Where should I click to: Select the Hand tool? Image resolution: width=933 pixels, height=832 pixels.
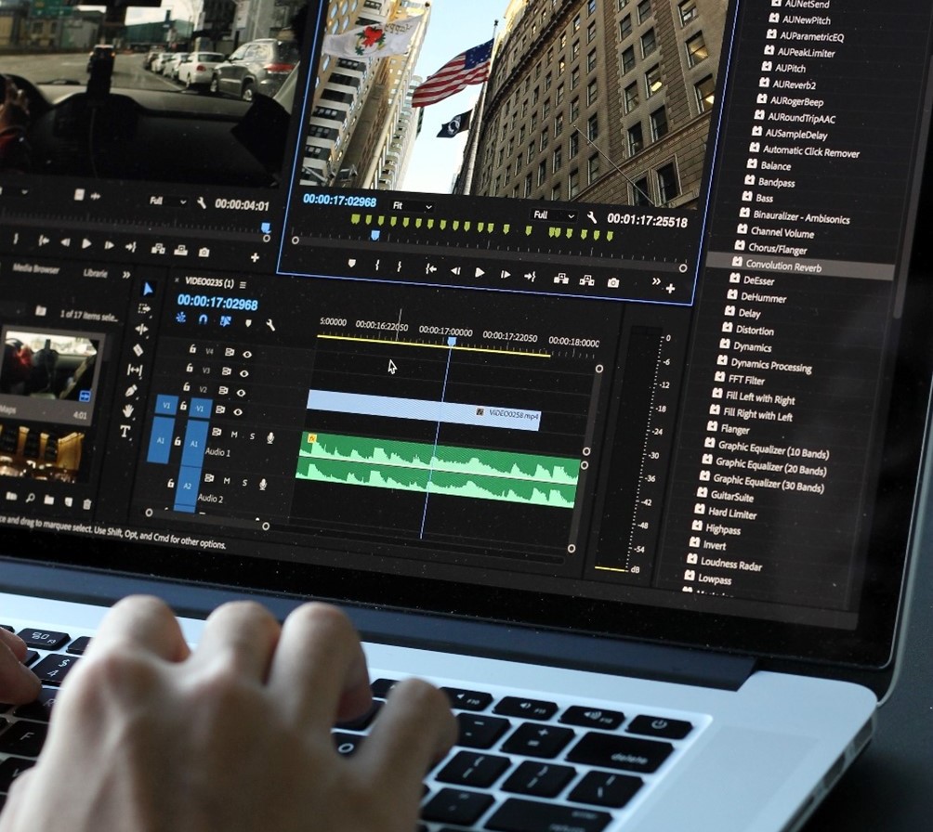128,411
